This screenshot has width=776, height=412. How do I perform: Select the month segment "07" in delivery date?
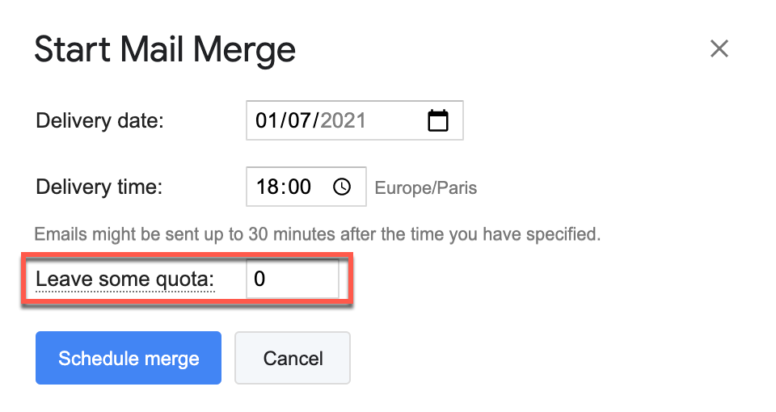[301, 121]
